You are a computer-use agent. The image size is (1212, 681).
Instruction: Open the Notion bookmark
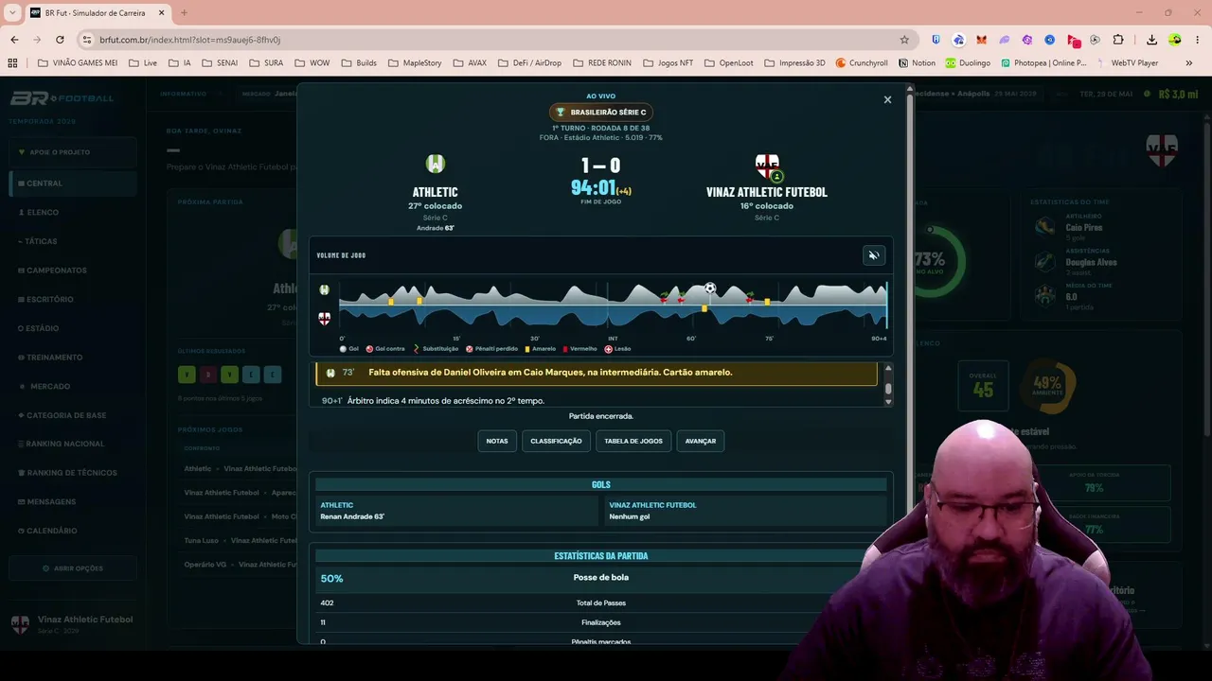tap(917, 63)
